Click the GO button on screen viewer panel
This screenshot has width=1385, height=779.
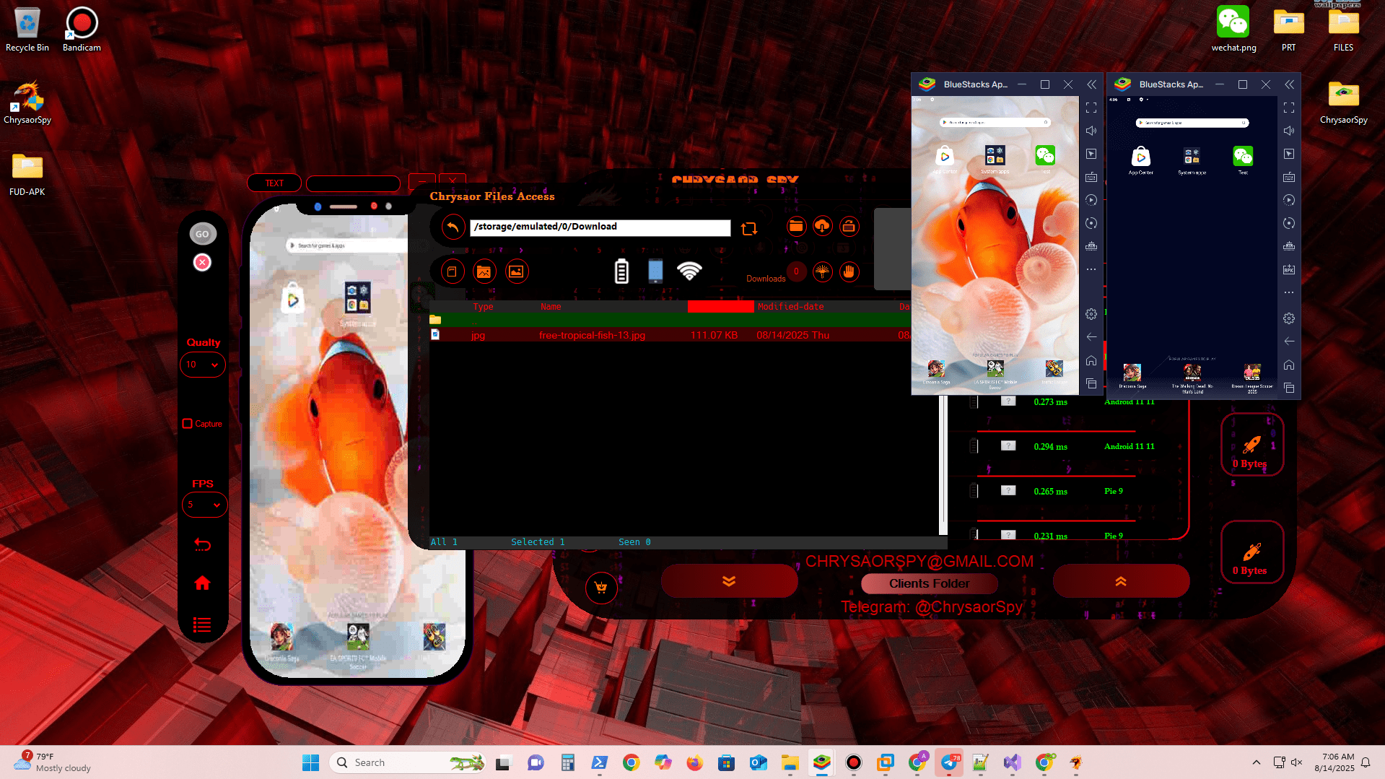(x=202, y=234)
